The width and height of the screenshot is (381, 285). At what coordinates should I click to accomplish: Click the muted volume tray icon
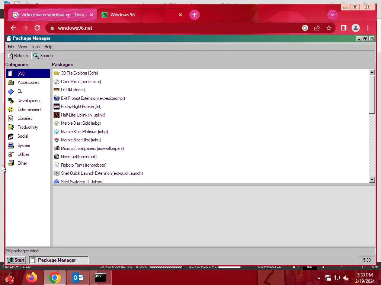(x=346, y=278)
